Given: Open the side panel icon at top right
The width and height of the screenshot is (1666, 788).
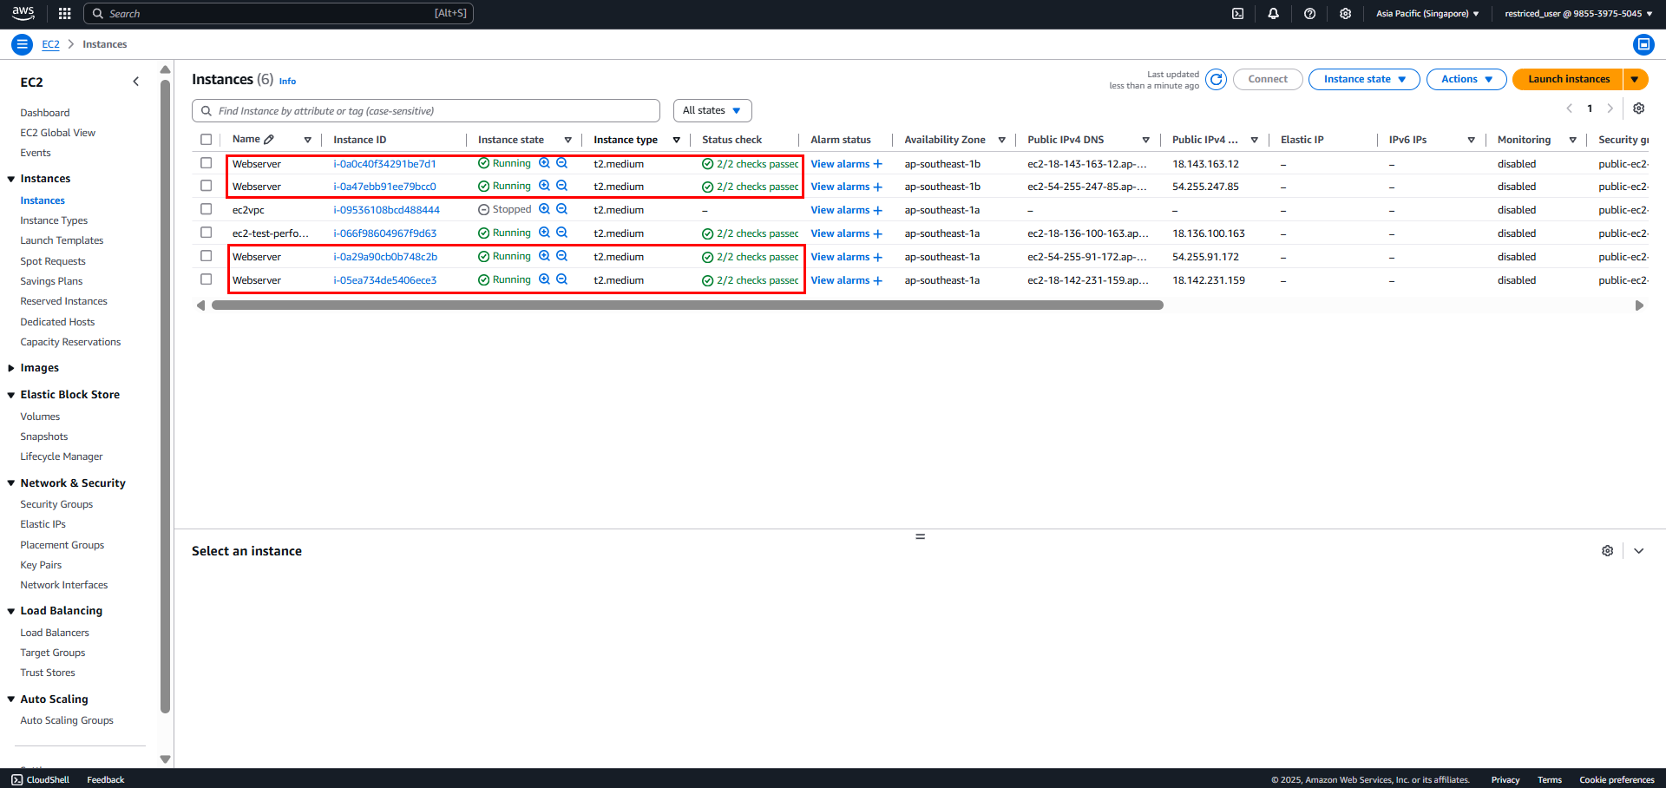Looking at the screenshot, I should 1643,44.
